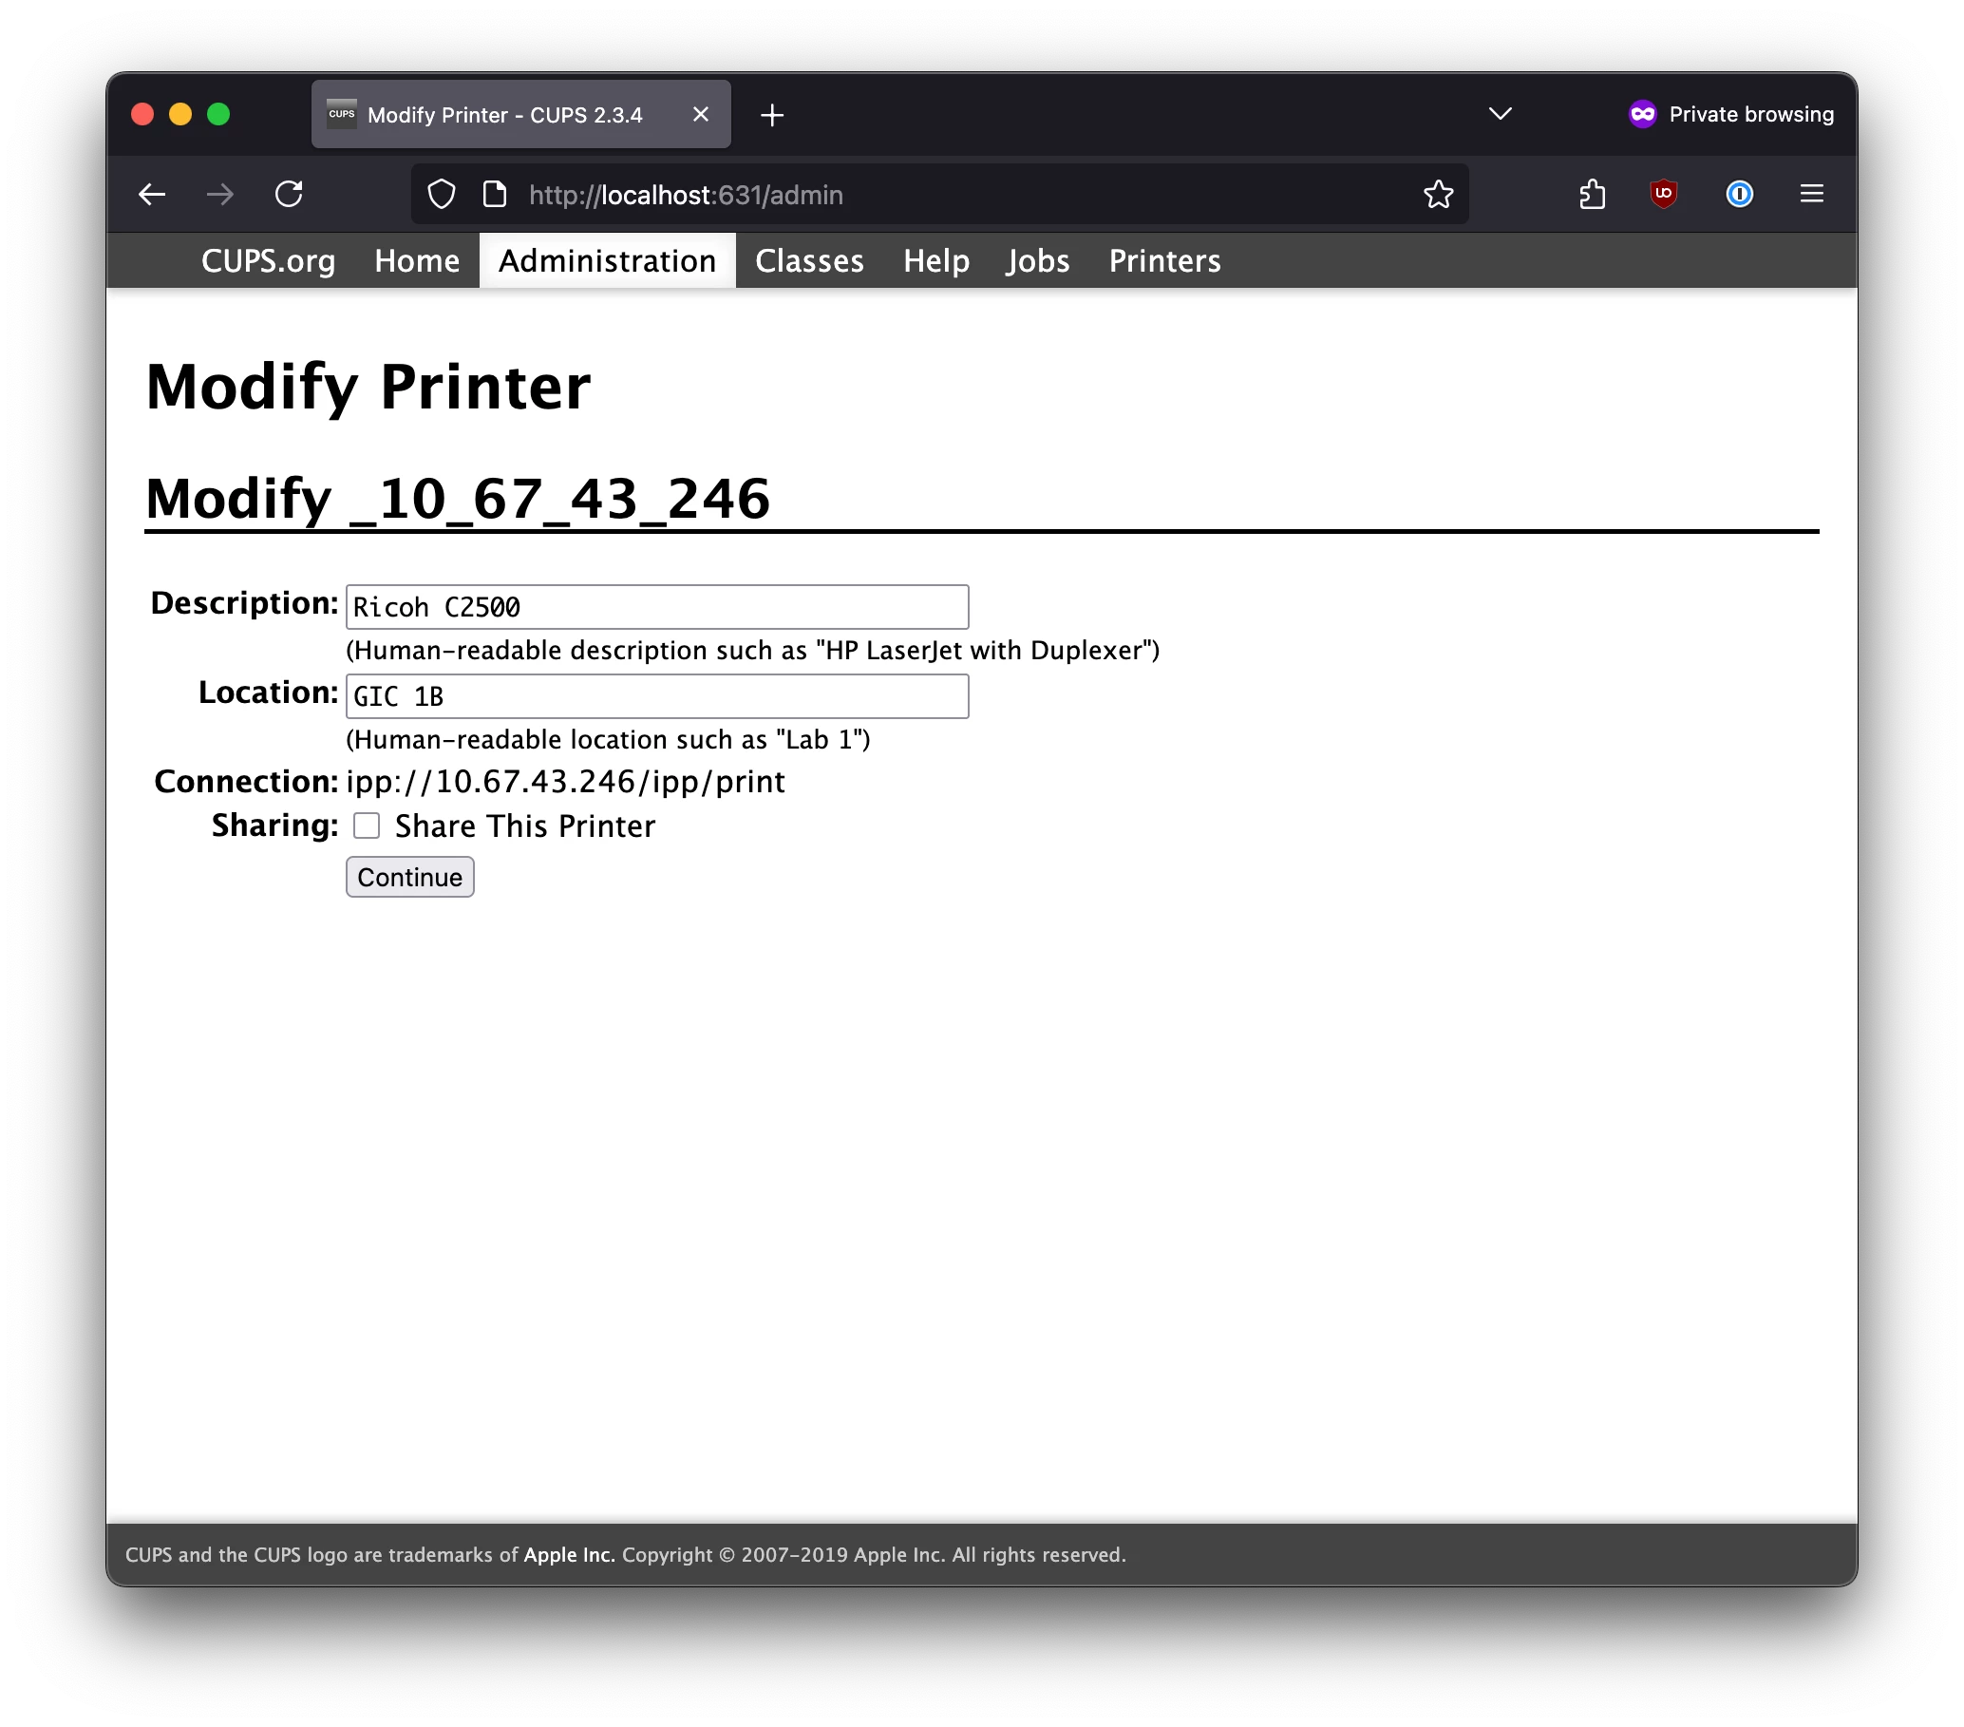The height and width of the screenshot is (1727, 1964).
Task: Focus the Location input field
Action: tap(656, 696)
